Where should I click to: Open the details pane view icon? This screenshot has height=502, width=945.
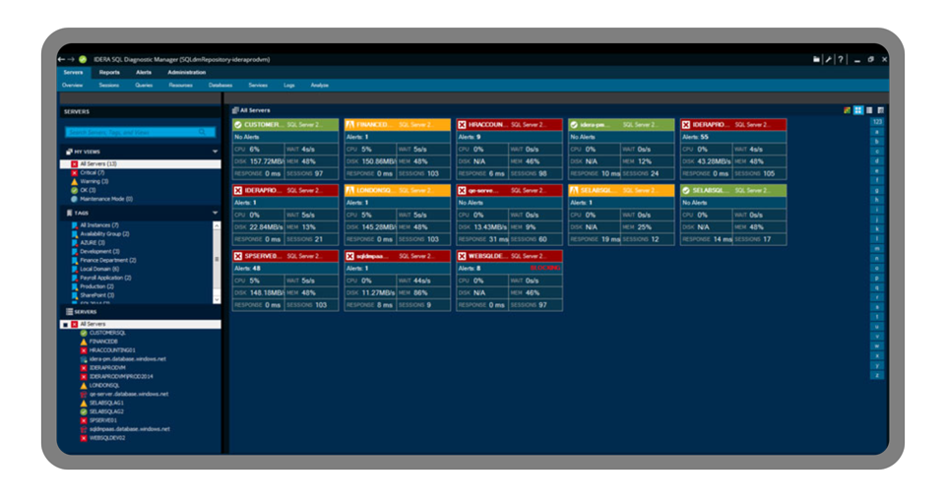click(880, 110)
